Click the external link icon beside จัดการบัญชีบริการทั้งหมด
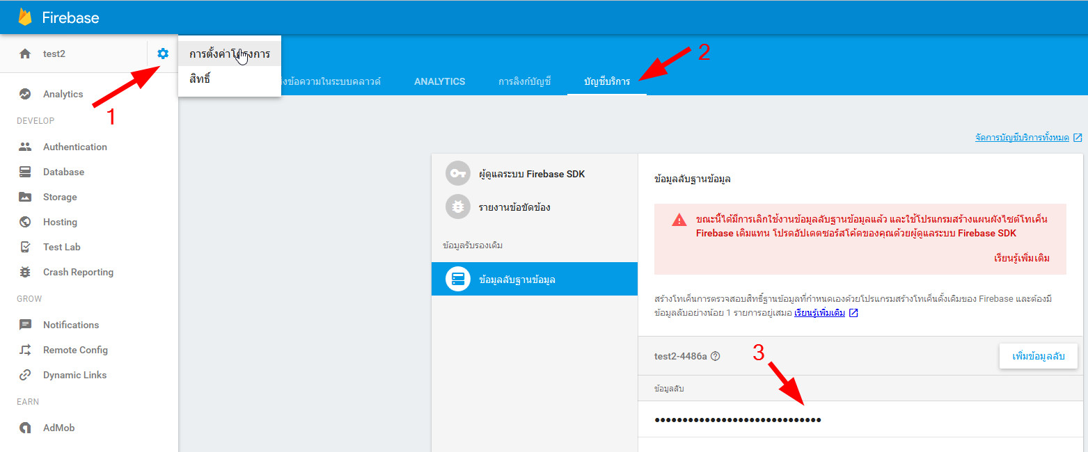1088x452 pixels. point(1078,138)
